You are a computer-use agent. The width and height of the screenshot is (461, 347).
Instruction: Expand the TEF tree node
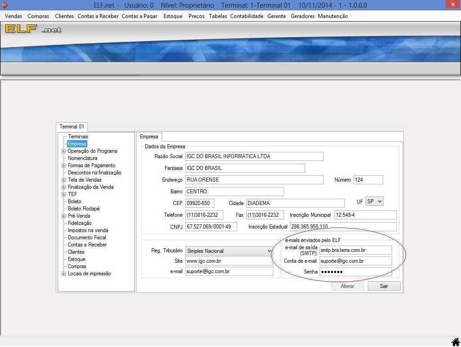[63, 194]
